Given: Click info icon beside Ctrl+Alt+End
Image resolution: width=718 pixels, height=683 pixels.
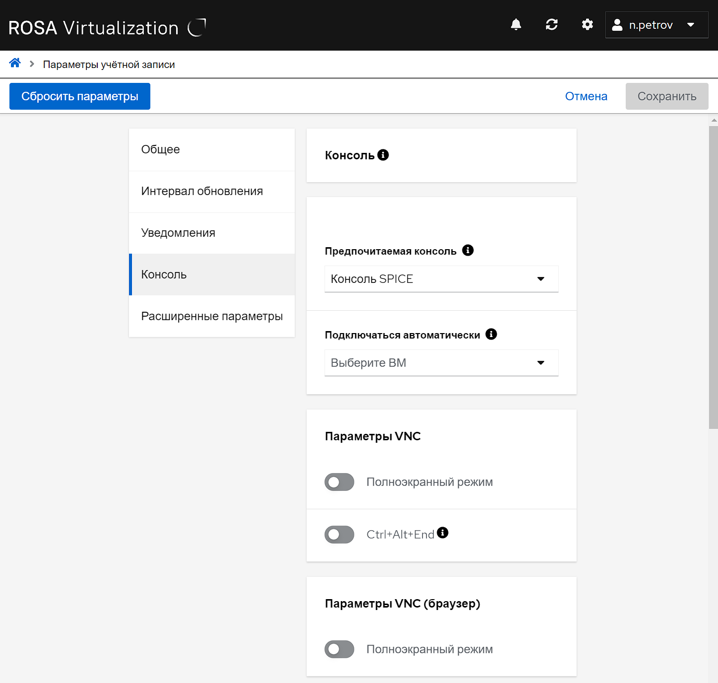Looking at the screenshot, I should [443, 533].
